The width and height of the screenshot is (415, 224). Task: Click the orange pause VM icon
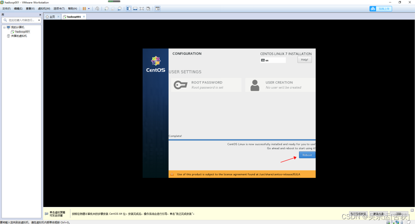84,9
